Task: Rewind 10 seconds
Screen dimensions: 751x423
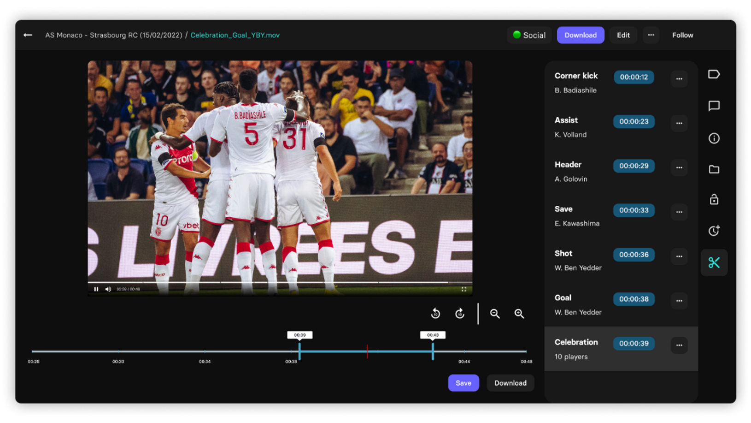Action: [x=435, y=314]
